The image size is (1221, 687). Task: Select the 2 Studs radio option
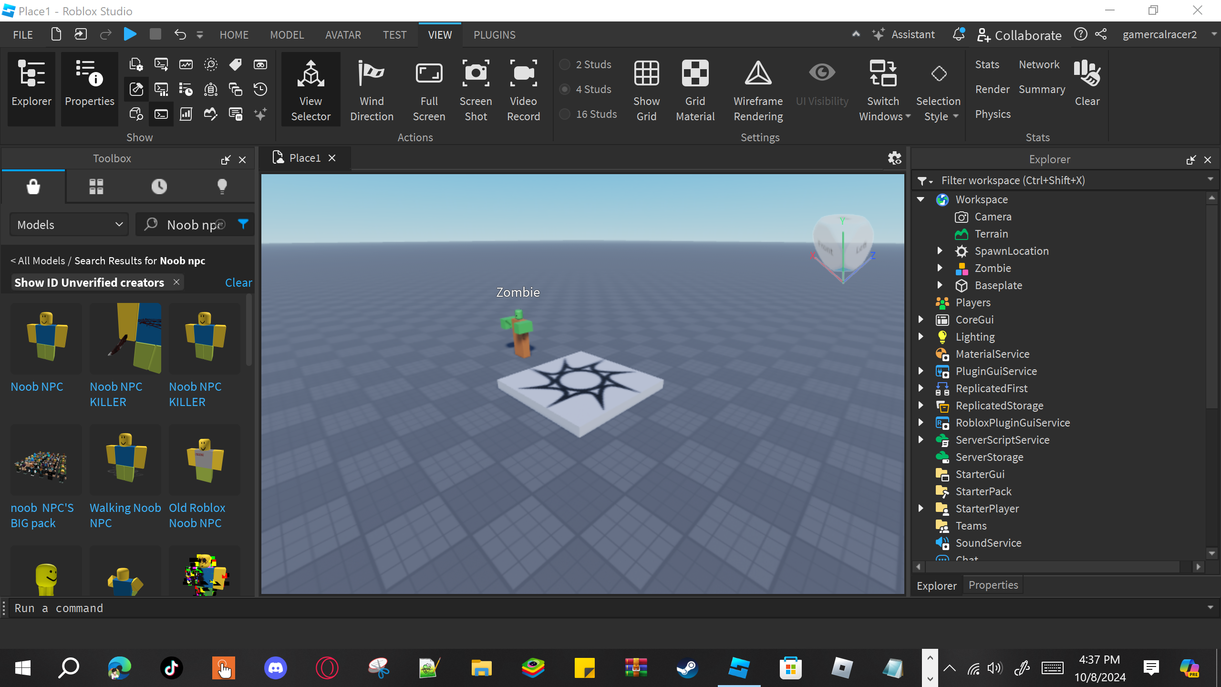(x=565, y=64)
